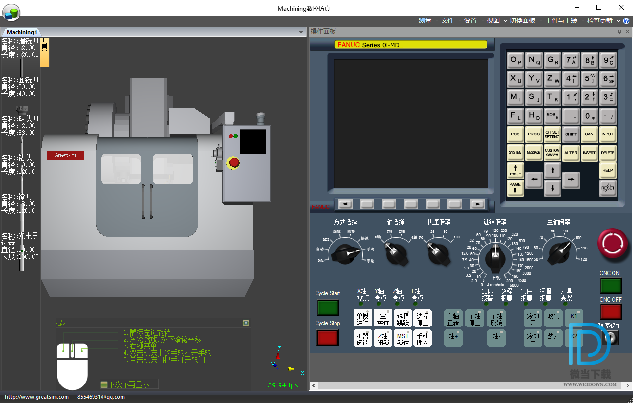Click the PROG function key

(x=534, y=134)
